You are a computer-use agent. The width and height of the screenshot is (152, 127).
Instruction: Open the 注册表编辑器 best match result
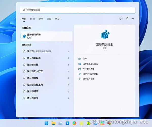[x=47, y=36]
